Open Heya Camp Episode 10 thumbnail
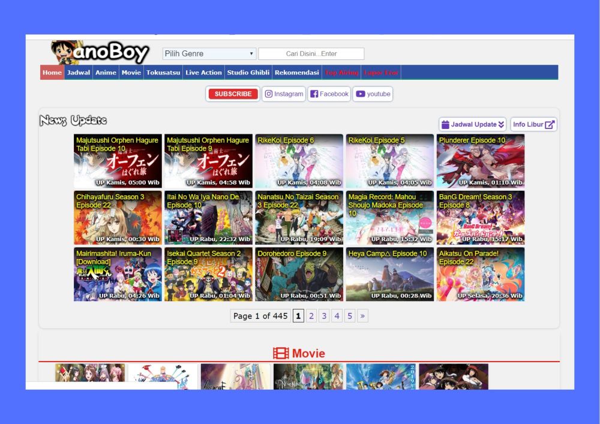Screen dimensions: 600x424 click(x=390, y=274)
